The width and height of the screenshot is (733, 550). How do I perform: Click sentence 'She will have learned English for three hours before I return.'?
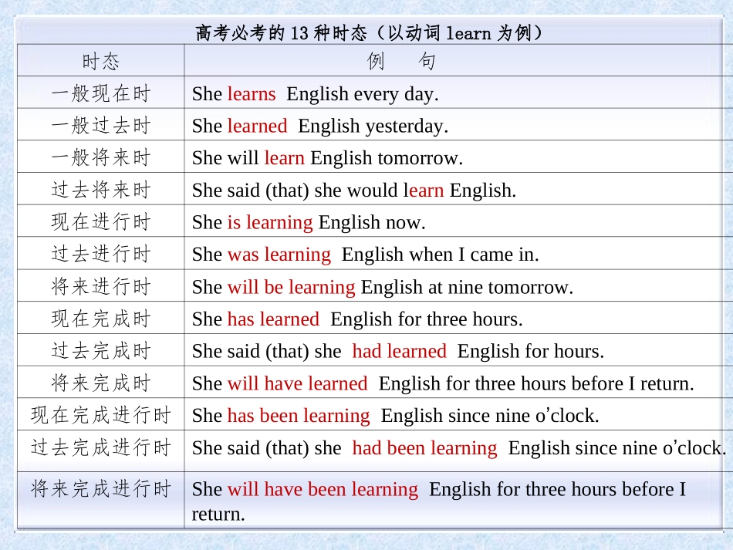[443, 384]
